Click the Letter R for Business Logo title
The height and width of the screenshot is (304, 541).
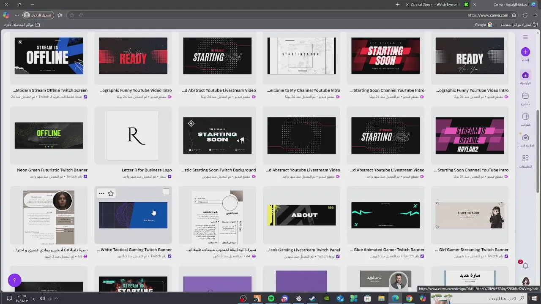point(147,170)
